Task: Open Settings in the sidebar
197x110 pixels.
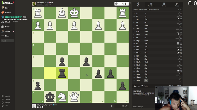Action: pos(6,103)
